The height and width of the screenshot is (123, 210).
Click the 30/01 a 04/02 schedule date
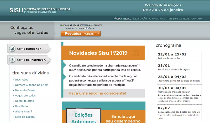coord(172,88)
